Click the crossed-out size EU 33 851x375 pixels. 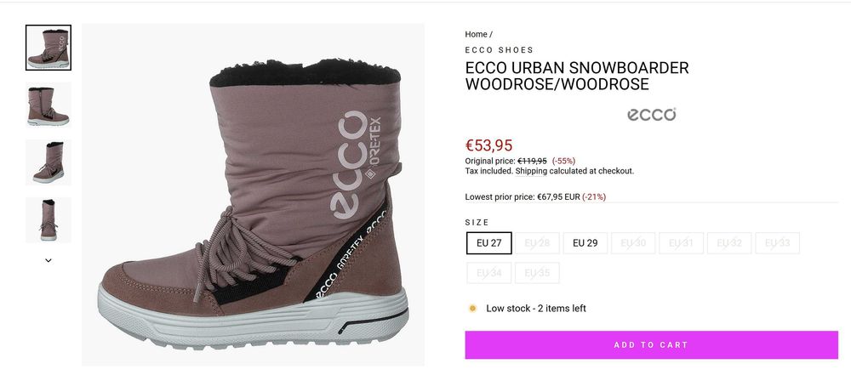pos(777,243)
